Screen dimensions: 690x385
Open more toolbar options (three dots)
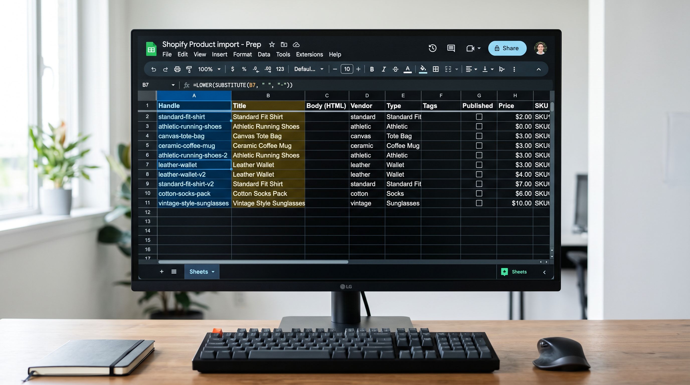click(514, 69)
